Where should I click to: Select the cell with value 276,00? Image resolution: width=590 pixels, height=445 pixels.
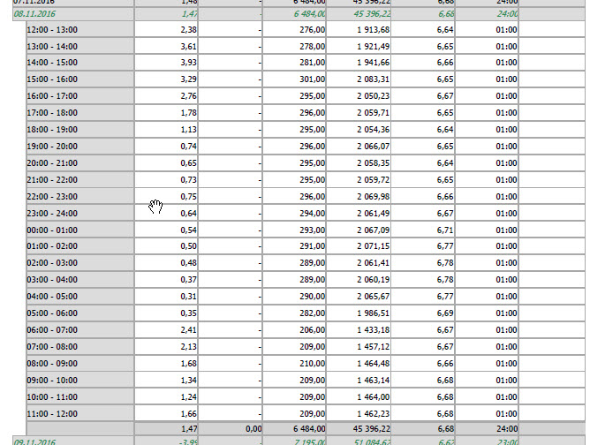[294, 30]
